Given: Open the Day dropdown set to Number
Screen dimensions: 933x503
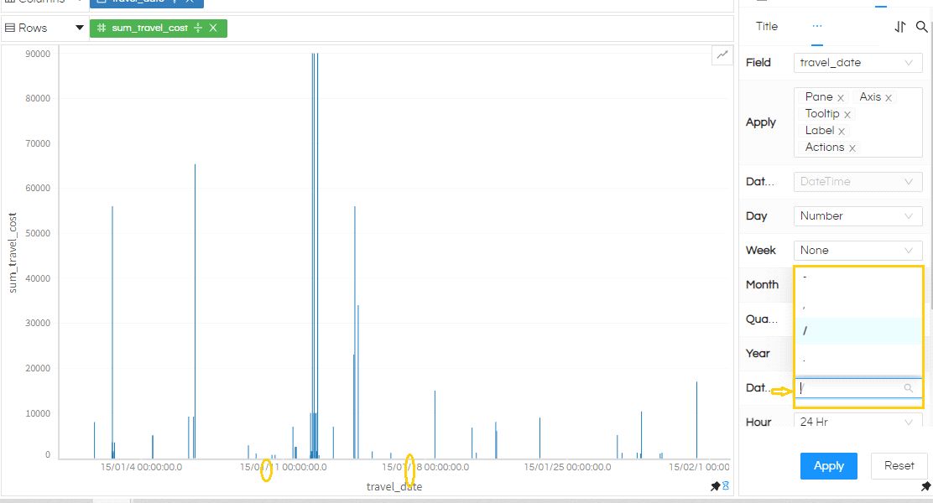Looking at the screenshot, I should [x=858, y=216].
